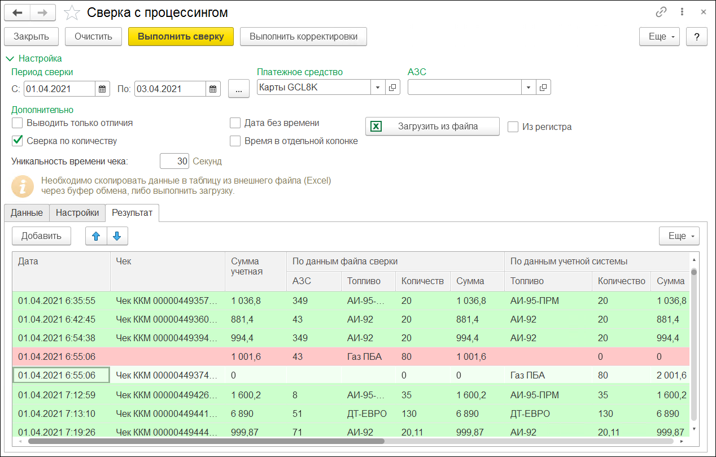This screenshot has height=457, width=716.
Task: Copy link using the chain icon
Action: (x=661, y=12)
